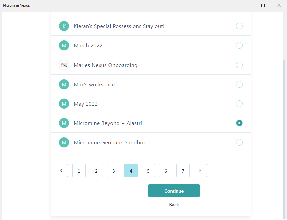287x220 pixels.
Task: Switch to page 7 of workspaces
Action: 183,171
